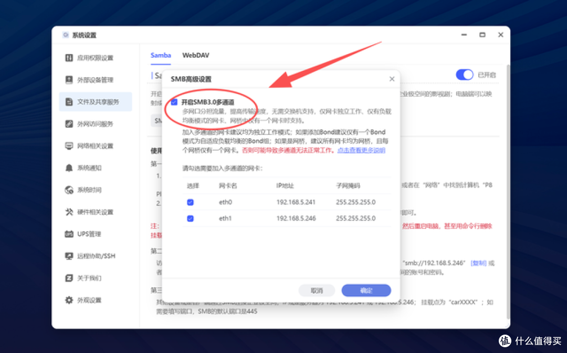567x353 pixels.
Task: Click eth0 subnet mask 255.255.255.0
Action: (356, 202)
